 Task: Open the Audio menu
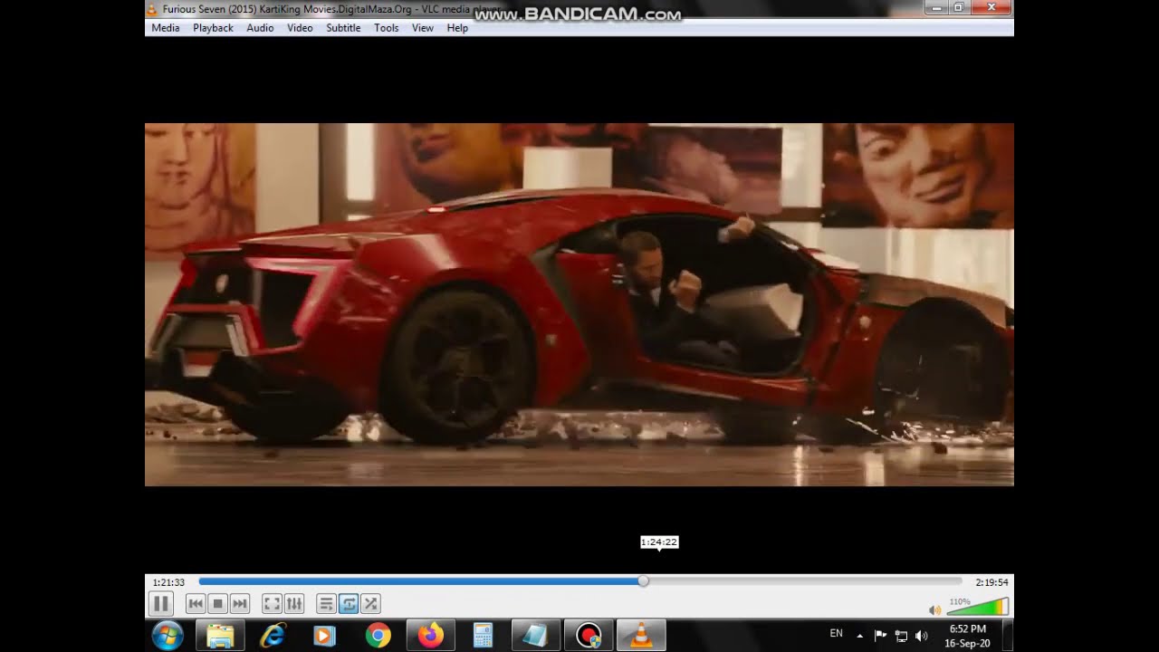coord(260,28)
